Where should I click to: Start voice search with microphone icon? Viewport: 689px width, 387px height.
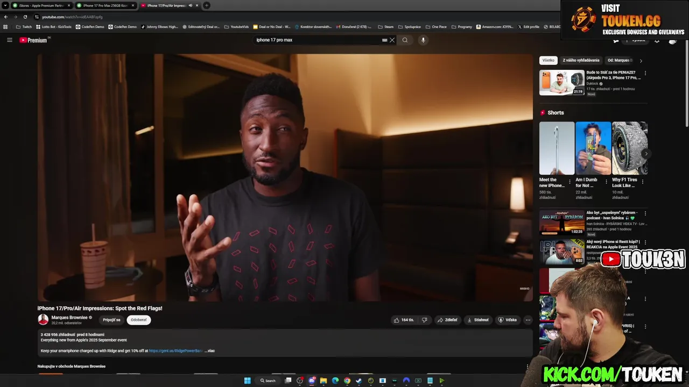[423, 40]
